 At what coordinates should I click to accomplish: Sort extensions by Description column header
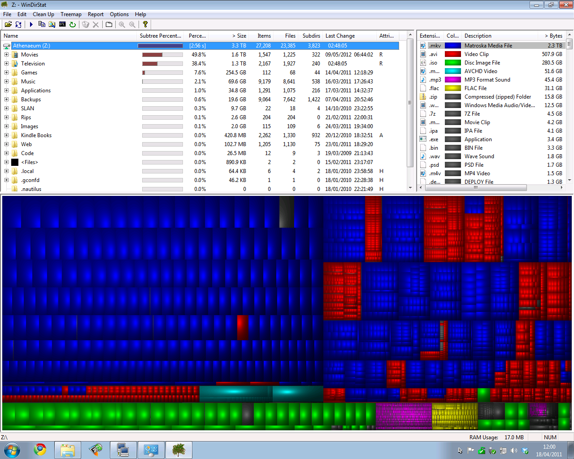500,36
